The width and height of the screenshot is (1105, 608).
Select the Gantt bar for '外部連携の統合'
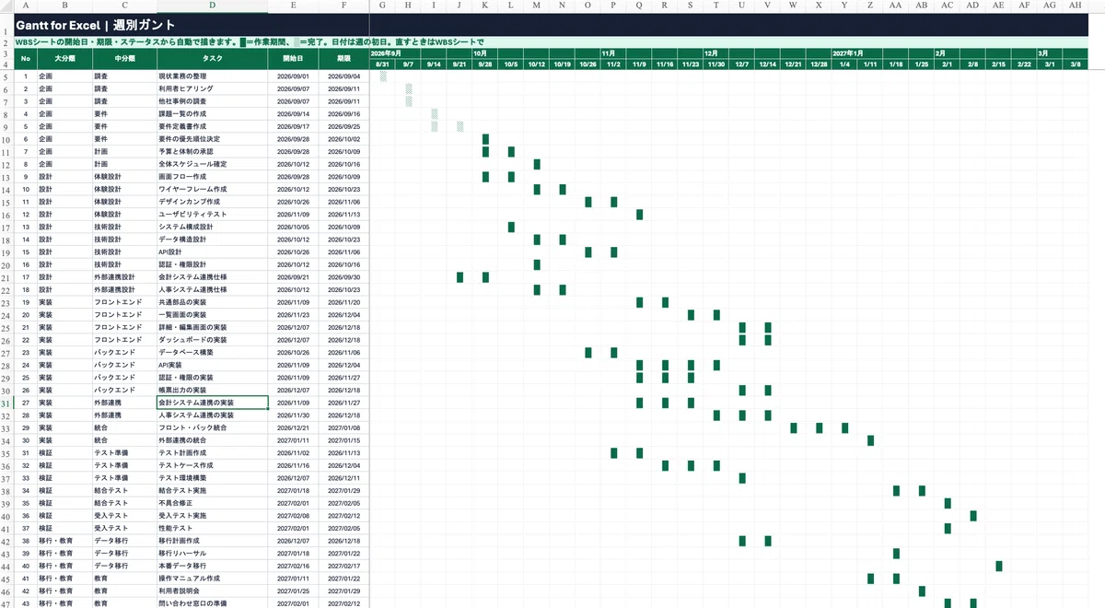click(870, 440)
